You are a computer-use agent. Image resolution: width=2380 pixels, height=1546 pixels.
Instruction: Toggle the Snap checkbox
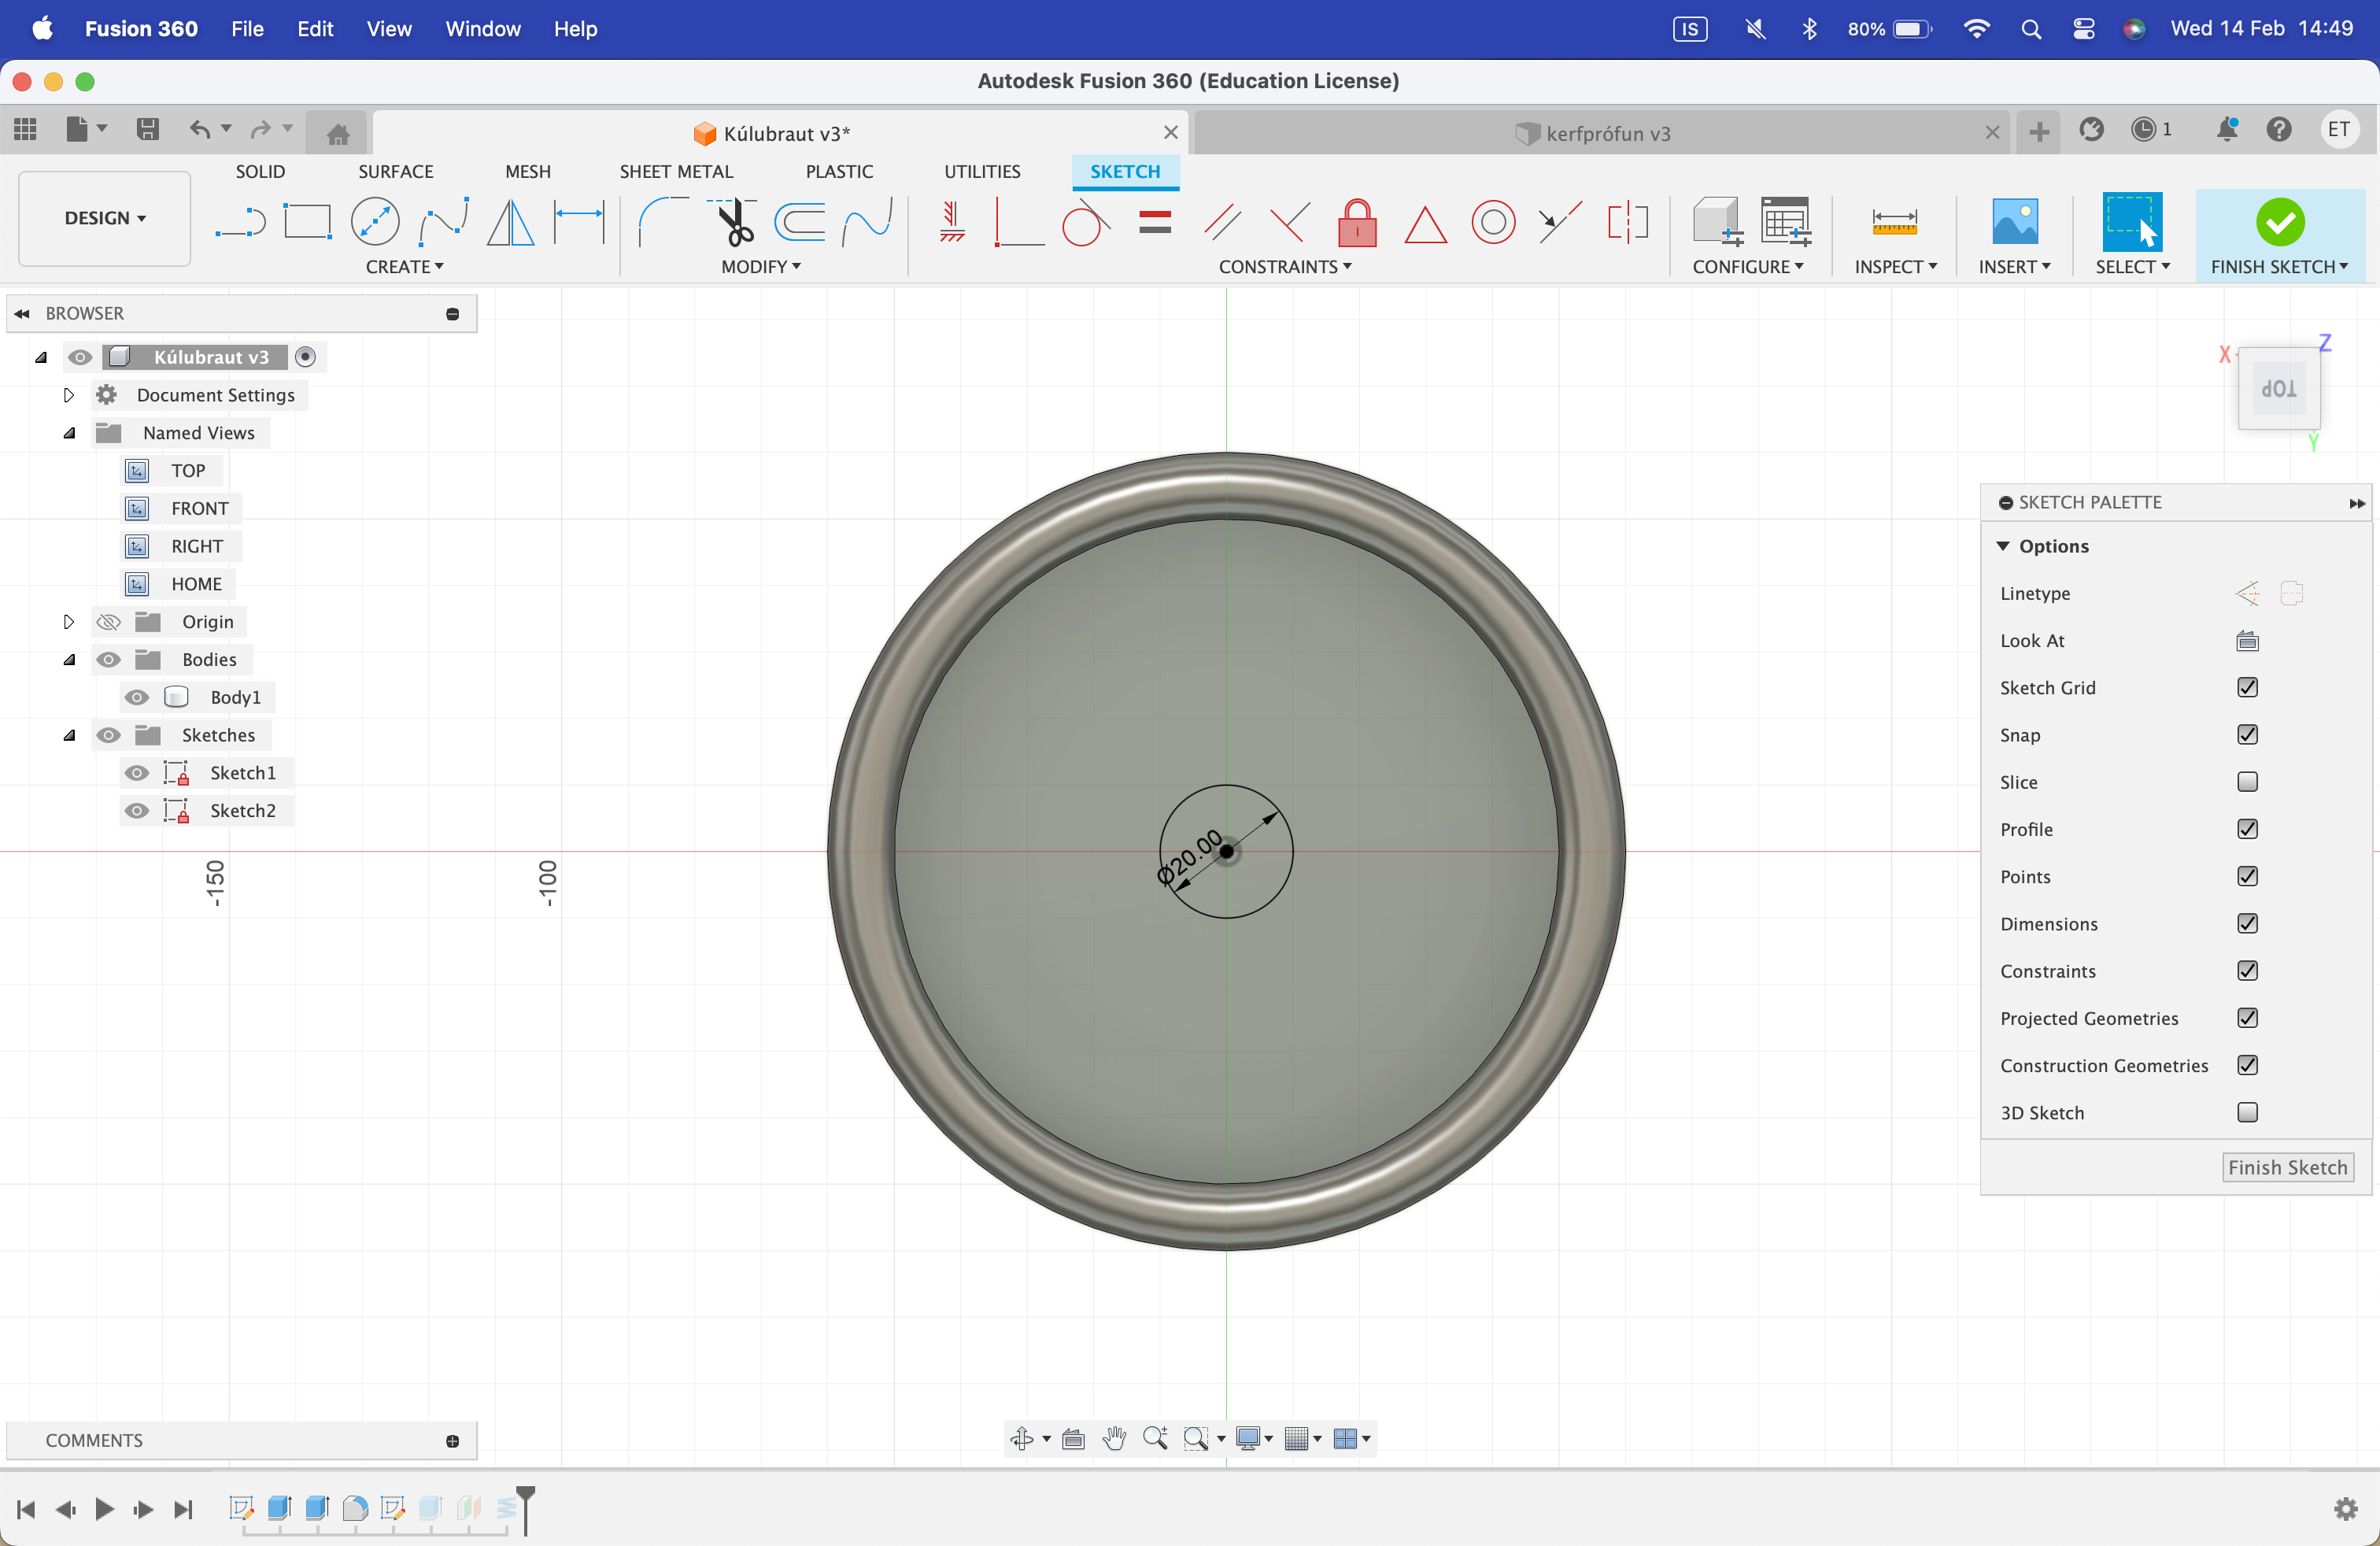2247,735
